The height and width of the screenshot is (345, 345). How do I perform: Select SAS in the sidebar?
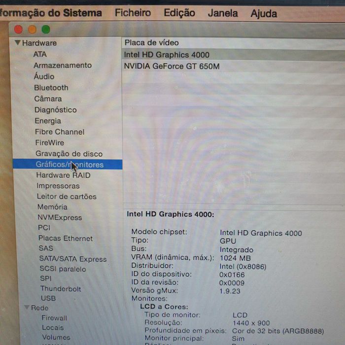pos(46,248)
